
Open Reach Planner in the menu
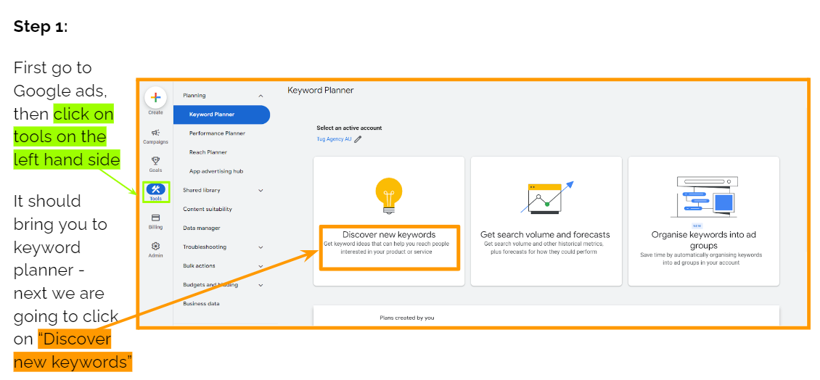pos(208,152)
